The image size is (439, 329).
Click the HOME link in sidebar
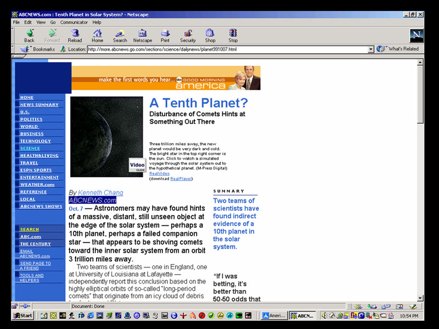(x=27, y=98)
